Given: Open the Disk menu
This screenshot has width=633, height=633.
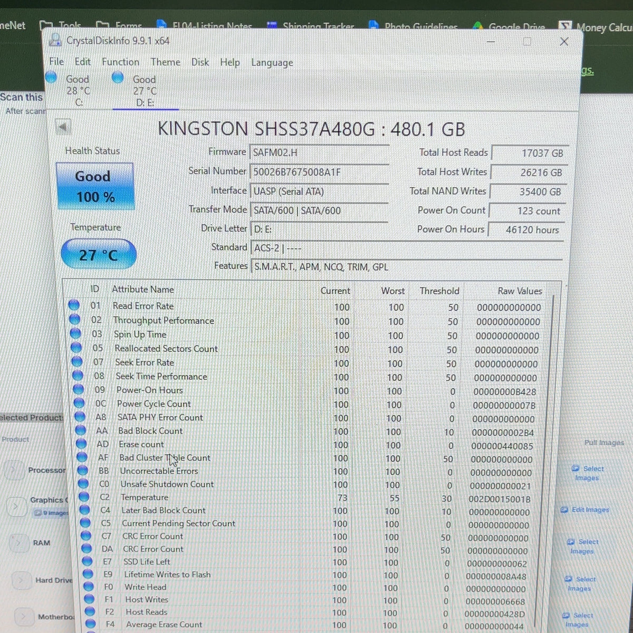Looking at the screenshot, I should [200, 62].
